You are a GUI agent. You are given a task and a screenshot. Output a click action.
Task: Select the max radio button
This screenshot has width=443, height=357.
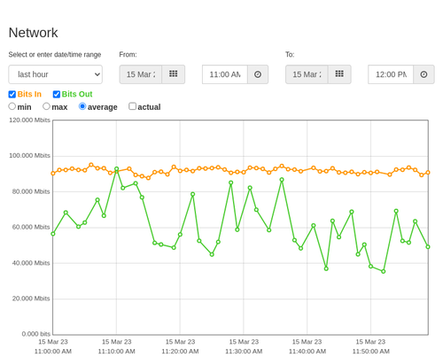(x=46, y=106)
